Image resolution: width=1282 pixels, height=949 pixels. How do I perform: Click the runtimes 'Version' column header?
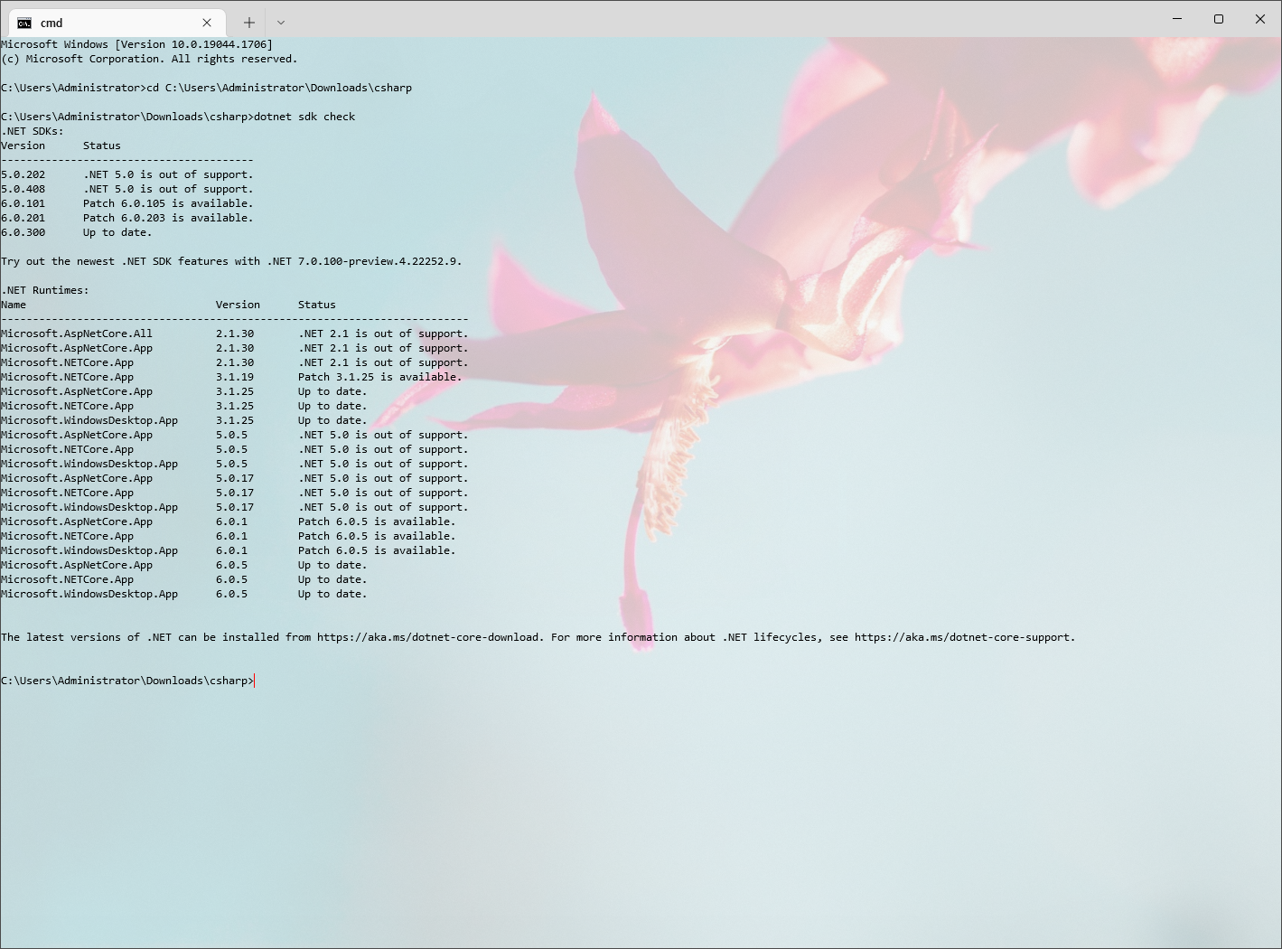238,305
